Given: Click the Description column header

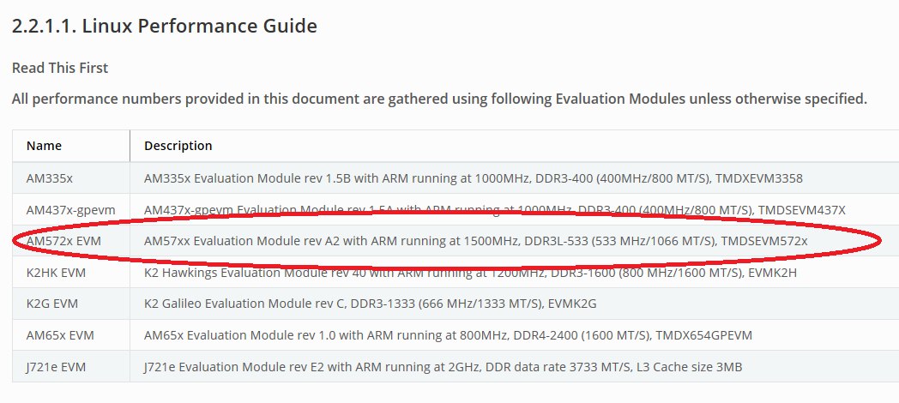Looking at the screenshot, I should pyautogui.click(x=178, y=146).
